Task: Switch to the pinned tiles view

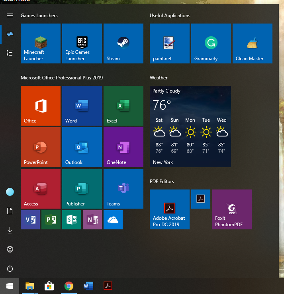Action: [10, 34]
